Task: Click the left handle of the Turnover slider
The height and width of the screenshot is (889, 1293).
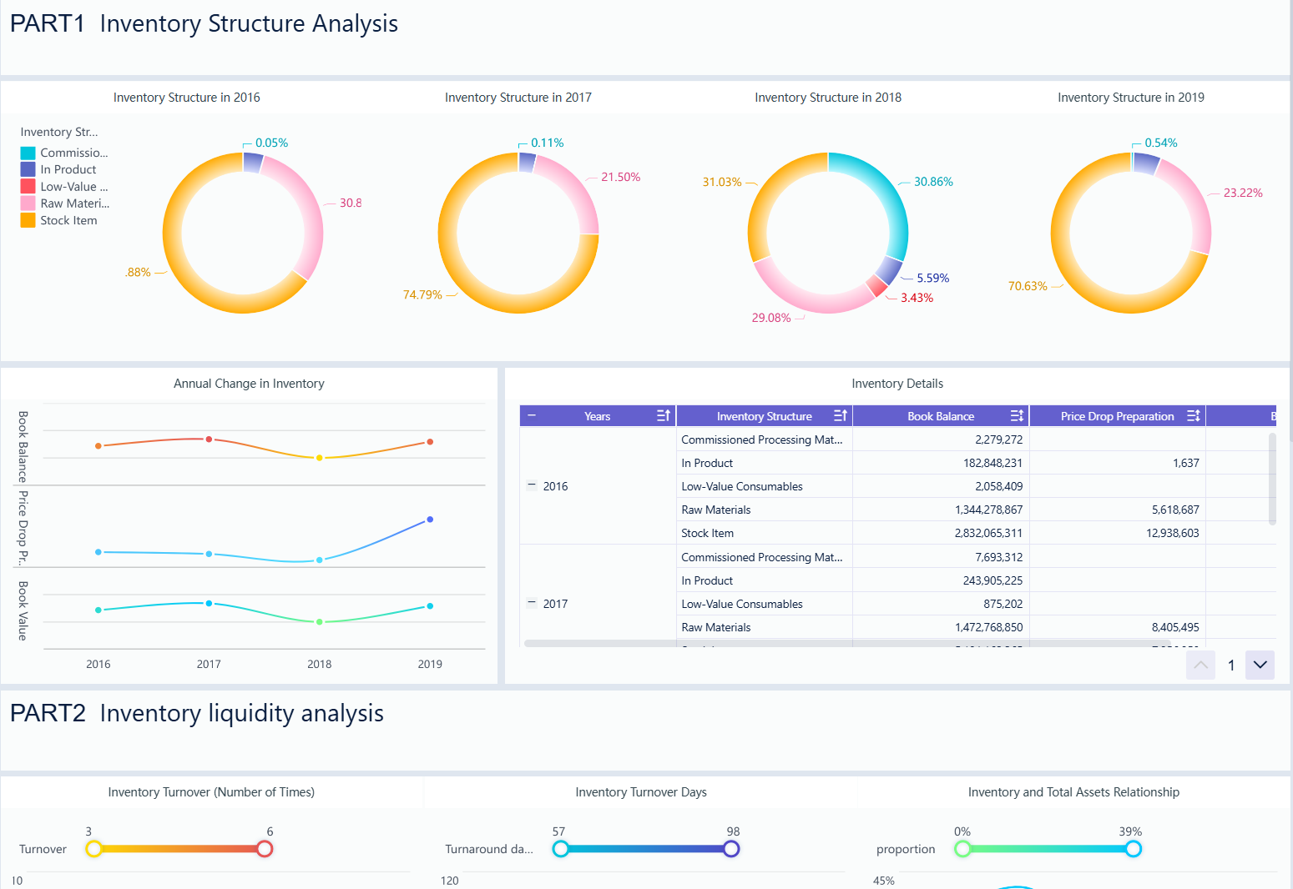Action: (94, 848)
